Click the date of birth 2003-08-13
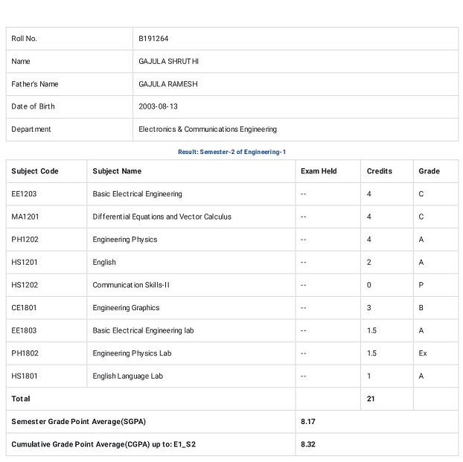The width and height of the screenshot is (463, 462). point(158,106)
